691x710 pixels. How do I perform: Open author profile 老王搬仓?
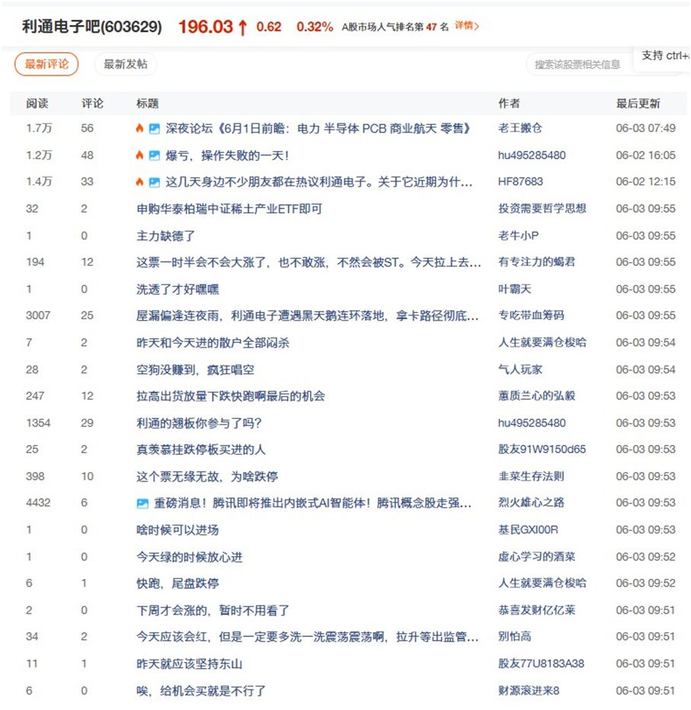[x=520, y=129]
